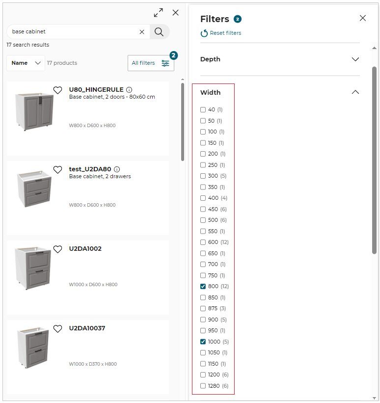The image size is (380, 403).
Task: Favorite the U80_HINGERULE cabinet with heart
Action: 57,90
